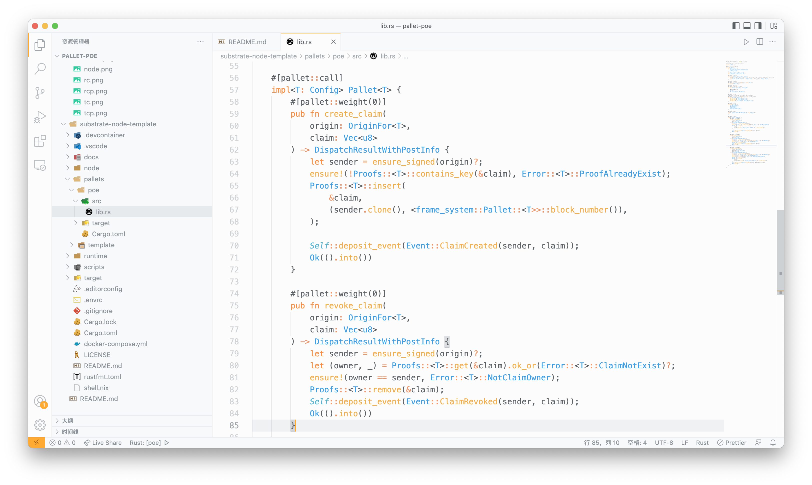
Task: Expand the docs folder
Action: pos(132,157)
